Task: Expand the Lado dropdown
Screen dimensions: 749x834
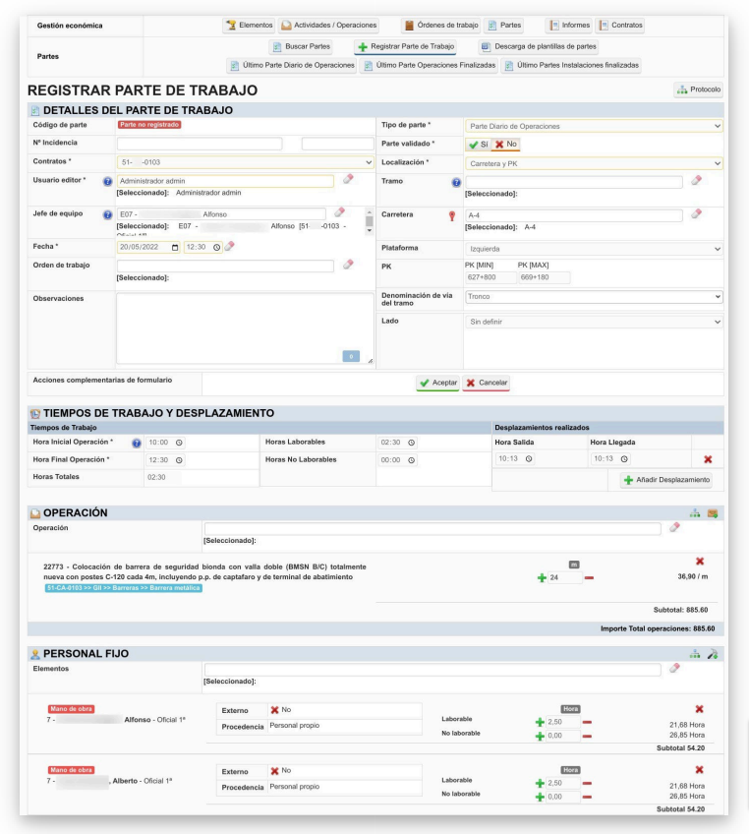Action: pos(594,322)
